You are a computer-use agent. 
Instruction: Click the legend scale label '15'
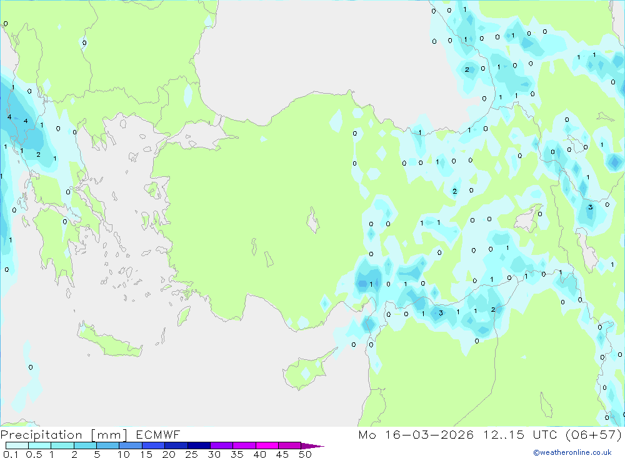click(x=146, y=454)
